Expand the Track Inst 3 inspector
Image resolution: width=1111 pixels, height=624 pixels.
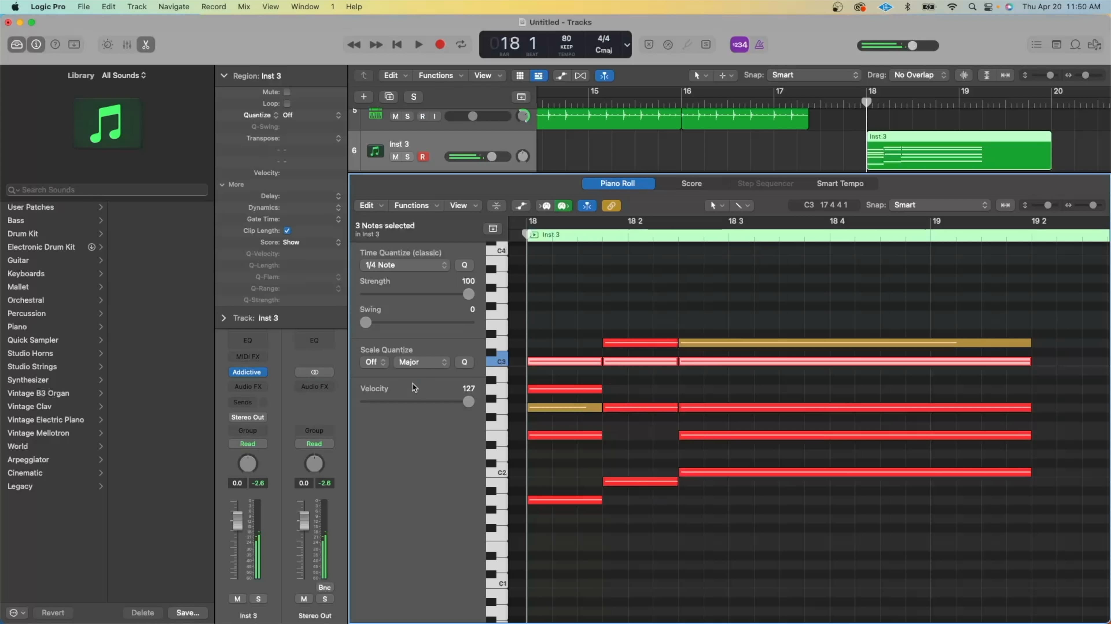[223, 318]
